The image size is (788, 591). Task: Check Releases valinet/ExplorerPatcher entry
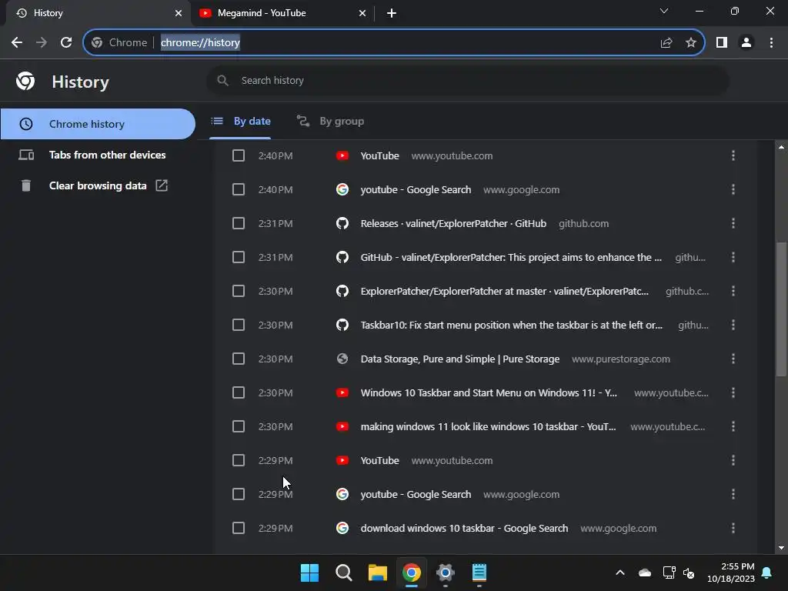239,223
